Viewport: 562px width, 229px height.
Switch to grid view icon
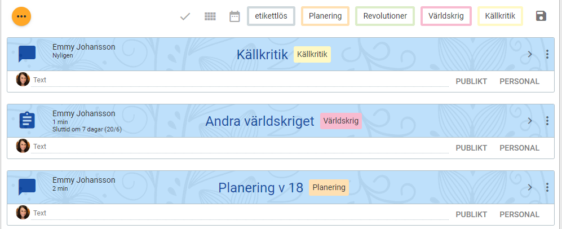(x=210, y=16)
